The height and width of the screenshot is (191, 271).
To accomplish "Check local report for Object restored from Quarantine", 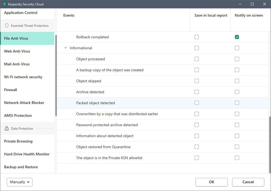I will (197, 147).
